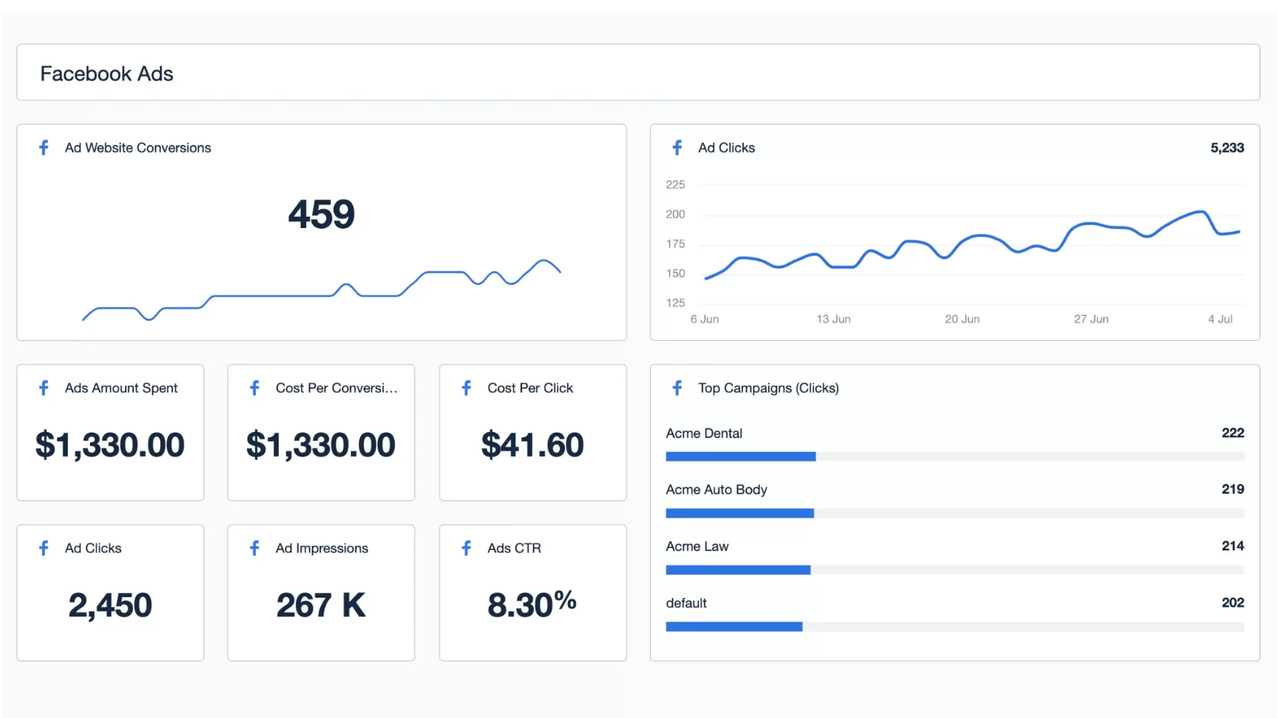
Task: Click Facebook icon on Cost Per Click card
Action: click(466, 388)
